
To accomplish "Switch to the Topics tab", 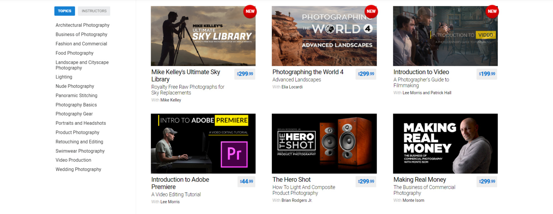I will (65, 11).
